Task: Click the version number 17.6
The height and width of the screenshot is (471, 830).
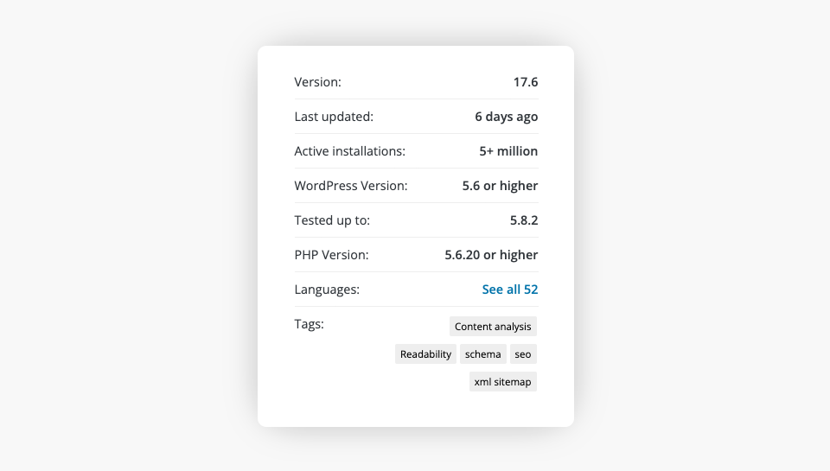Action: pyautogui.click(x=526, y=82)
